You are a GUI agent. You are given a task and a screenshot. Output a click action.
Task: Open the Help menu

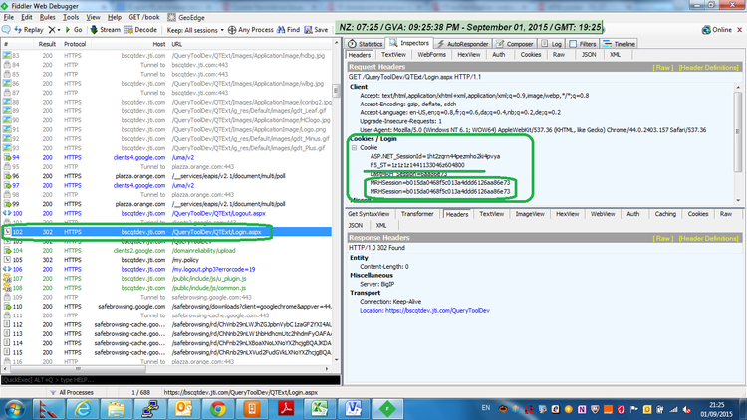click(x=115, y=17)
